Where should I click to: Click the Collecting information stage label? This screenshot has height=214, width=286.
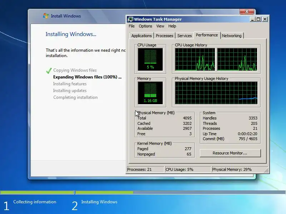point(35,202)
